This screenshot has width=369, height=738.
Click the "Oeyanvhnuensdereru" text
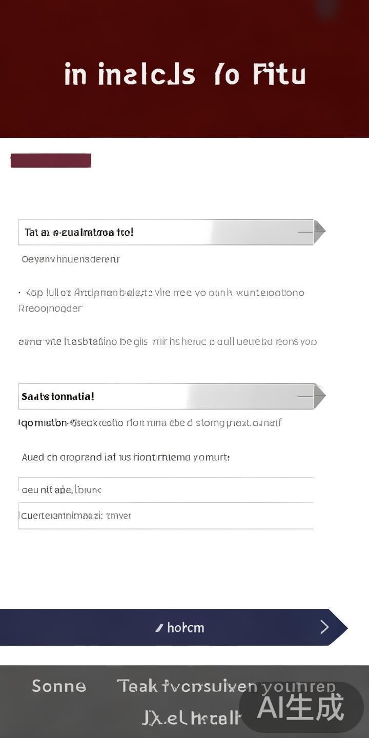[71, 259]
